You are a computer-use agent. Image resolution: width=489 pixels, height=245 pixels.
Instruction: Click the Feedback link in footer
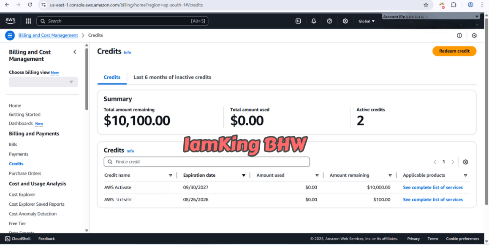(46, 239)
